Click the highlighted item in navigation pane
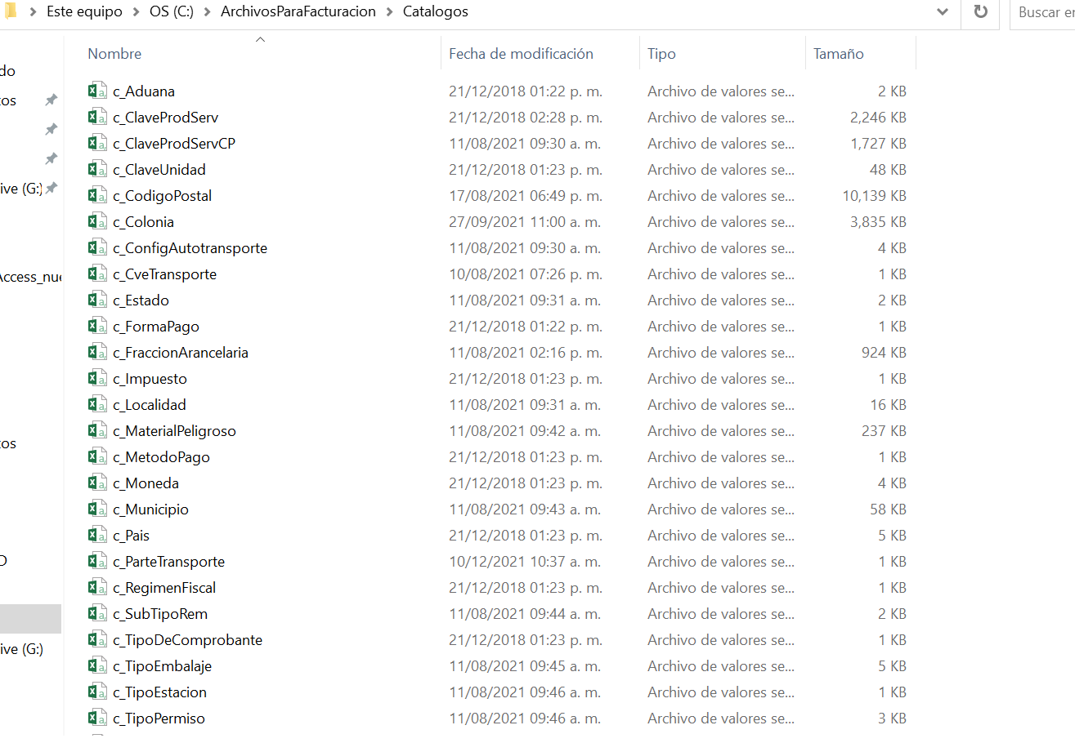Image resolution: width=1075 pixels, height=743 pixels. click(x=30, y=619)
